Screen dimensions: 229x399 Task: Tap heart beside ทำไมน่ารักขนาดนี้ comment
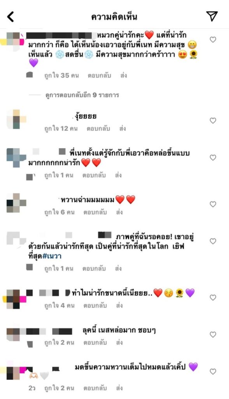(213, 297)
